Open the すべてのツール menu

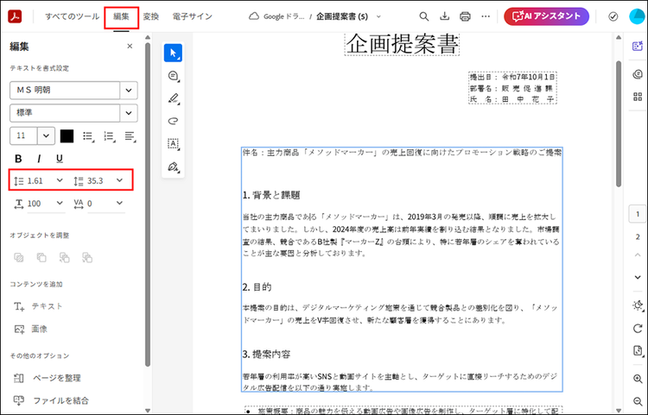(72, 16)
